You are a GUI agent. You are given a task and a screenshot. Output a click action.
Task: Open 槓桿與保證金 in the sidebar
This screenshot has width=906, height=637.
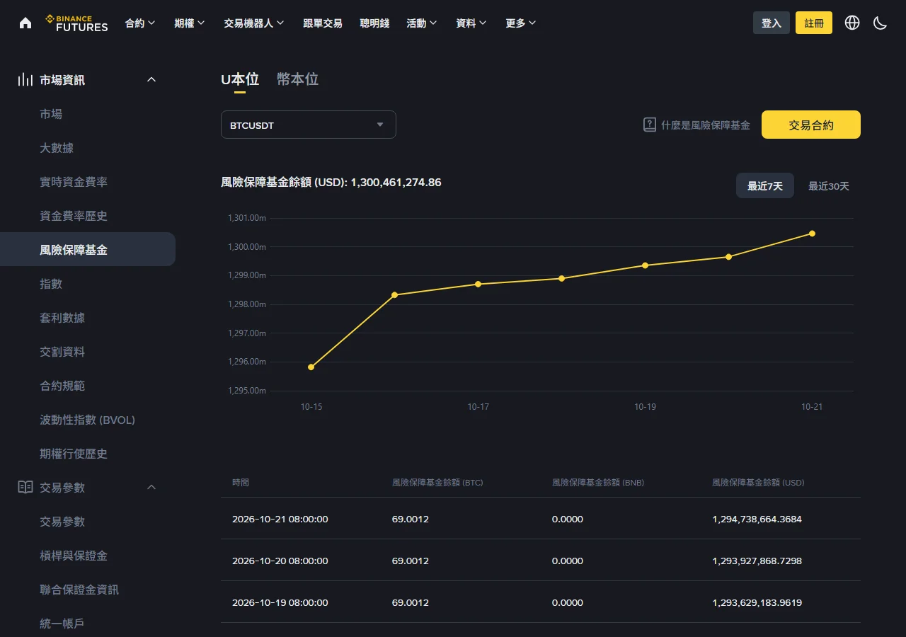74,556
